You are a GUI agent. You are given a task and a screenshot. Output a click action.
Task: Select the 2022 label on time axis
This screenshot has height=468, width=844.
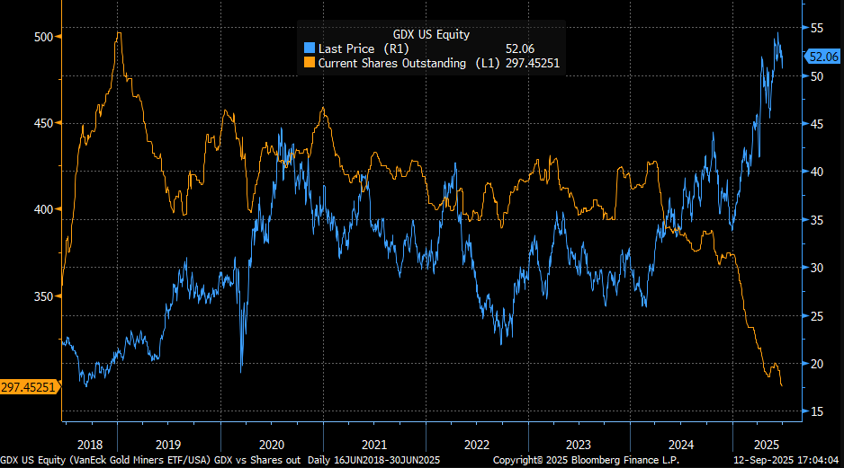(476, 445)
